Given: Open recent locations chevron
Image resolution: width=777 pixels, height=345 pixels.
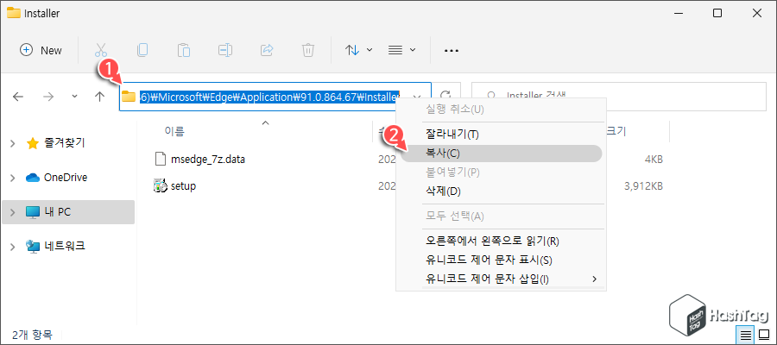Looking at the screenshot, I should point(74,97).
